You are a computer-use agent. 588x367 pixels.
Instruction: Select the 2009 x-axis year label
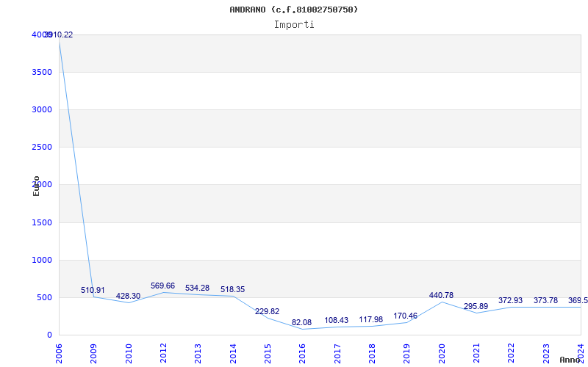[93, 354]
